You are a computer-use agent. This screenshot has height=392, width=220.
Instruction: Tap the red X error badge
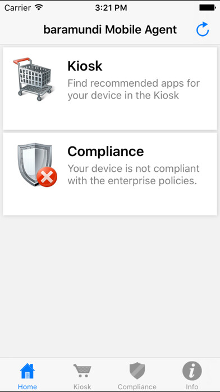point(47,177)
